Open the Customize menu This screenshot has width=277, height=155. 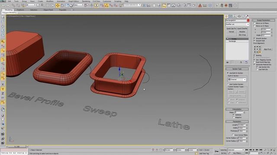point(107,1)
